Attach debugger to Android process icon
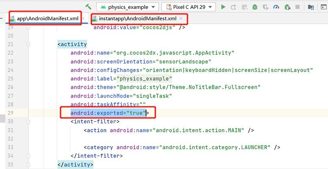The image size is (328, 169). (288, 7)
